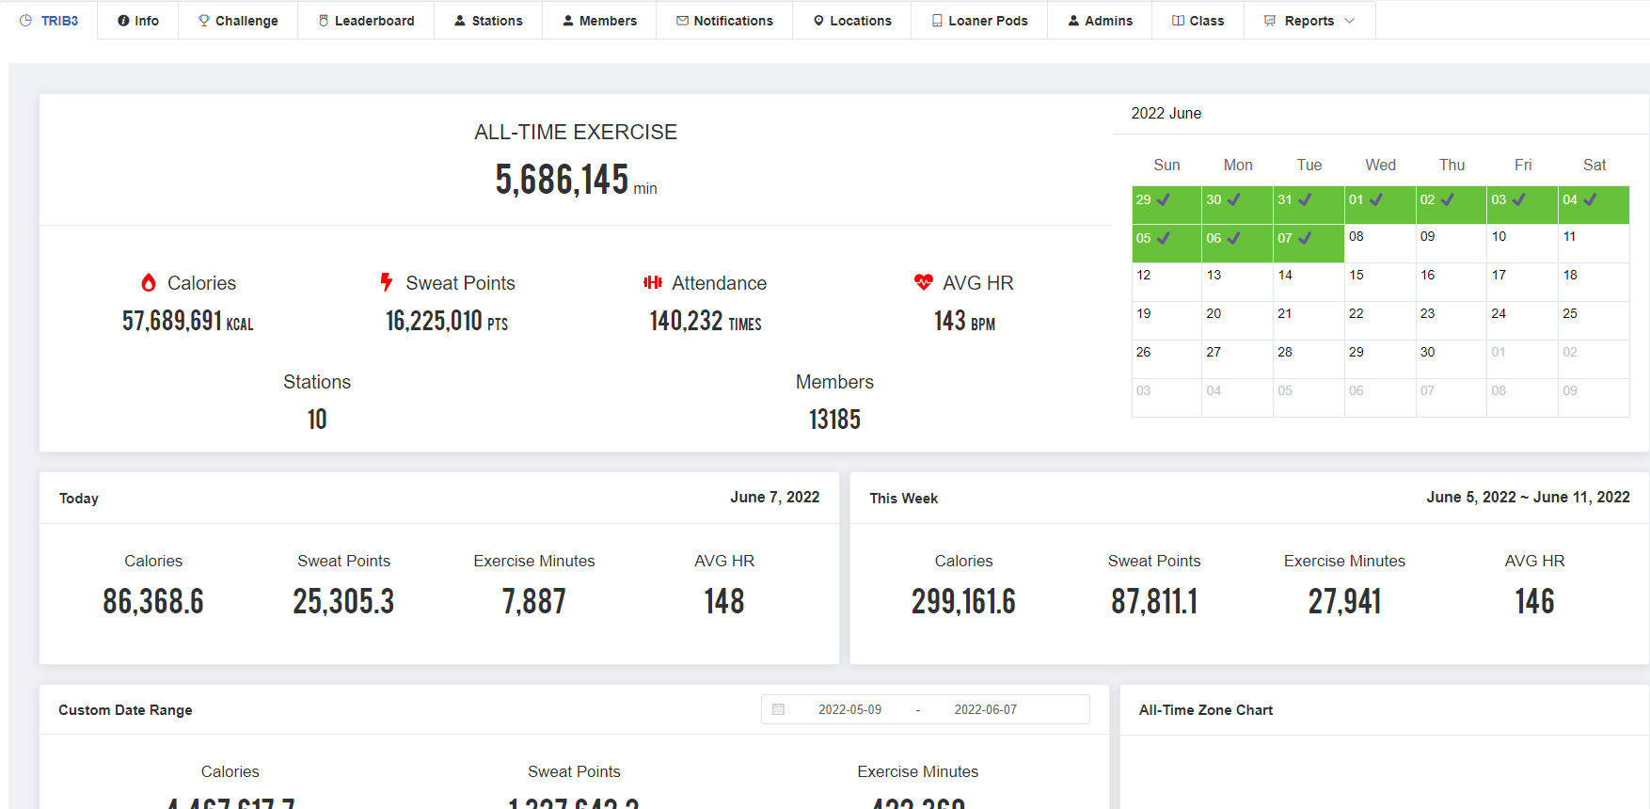Set end date 2022-06-07 in custom range
The image size is (1650, 809).
[x=985, y=709]
